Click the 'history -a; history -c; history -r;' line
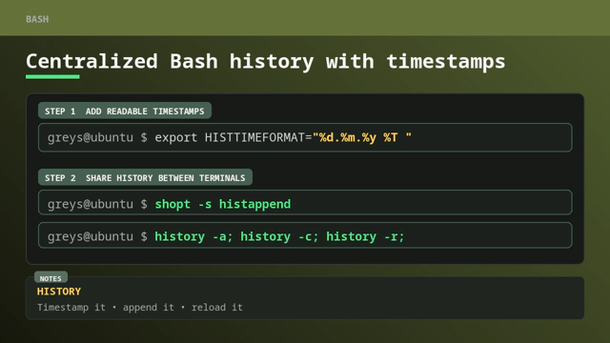The height and width of the screenshot is (343, 610). (x=305, y=235)
